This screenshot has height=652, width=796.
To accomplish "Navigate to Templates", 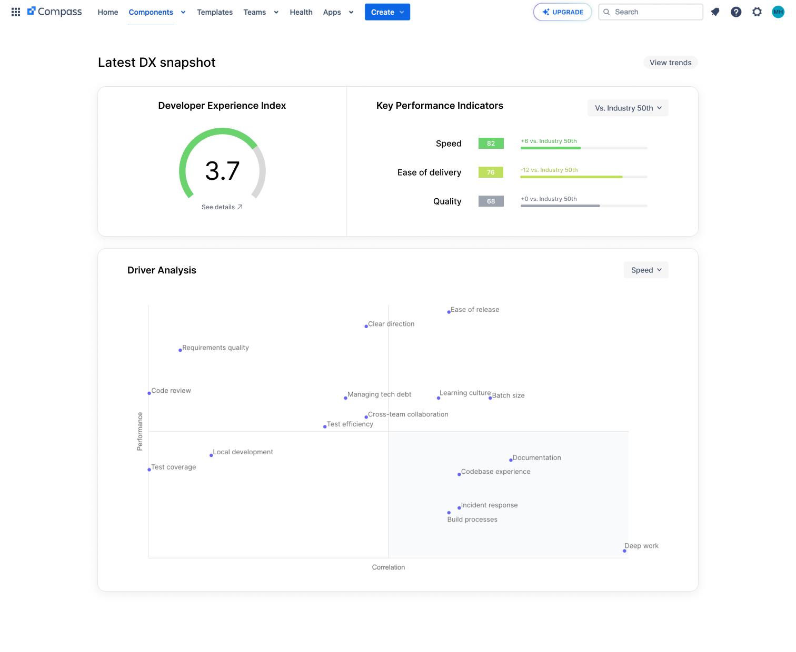I will pos(215,12).
